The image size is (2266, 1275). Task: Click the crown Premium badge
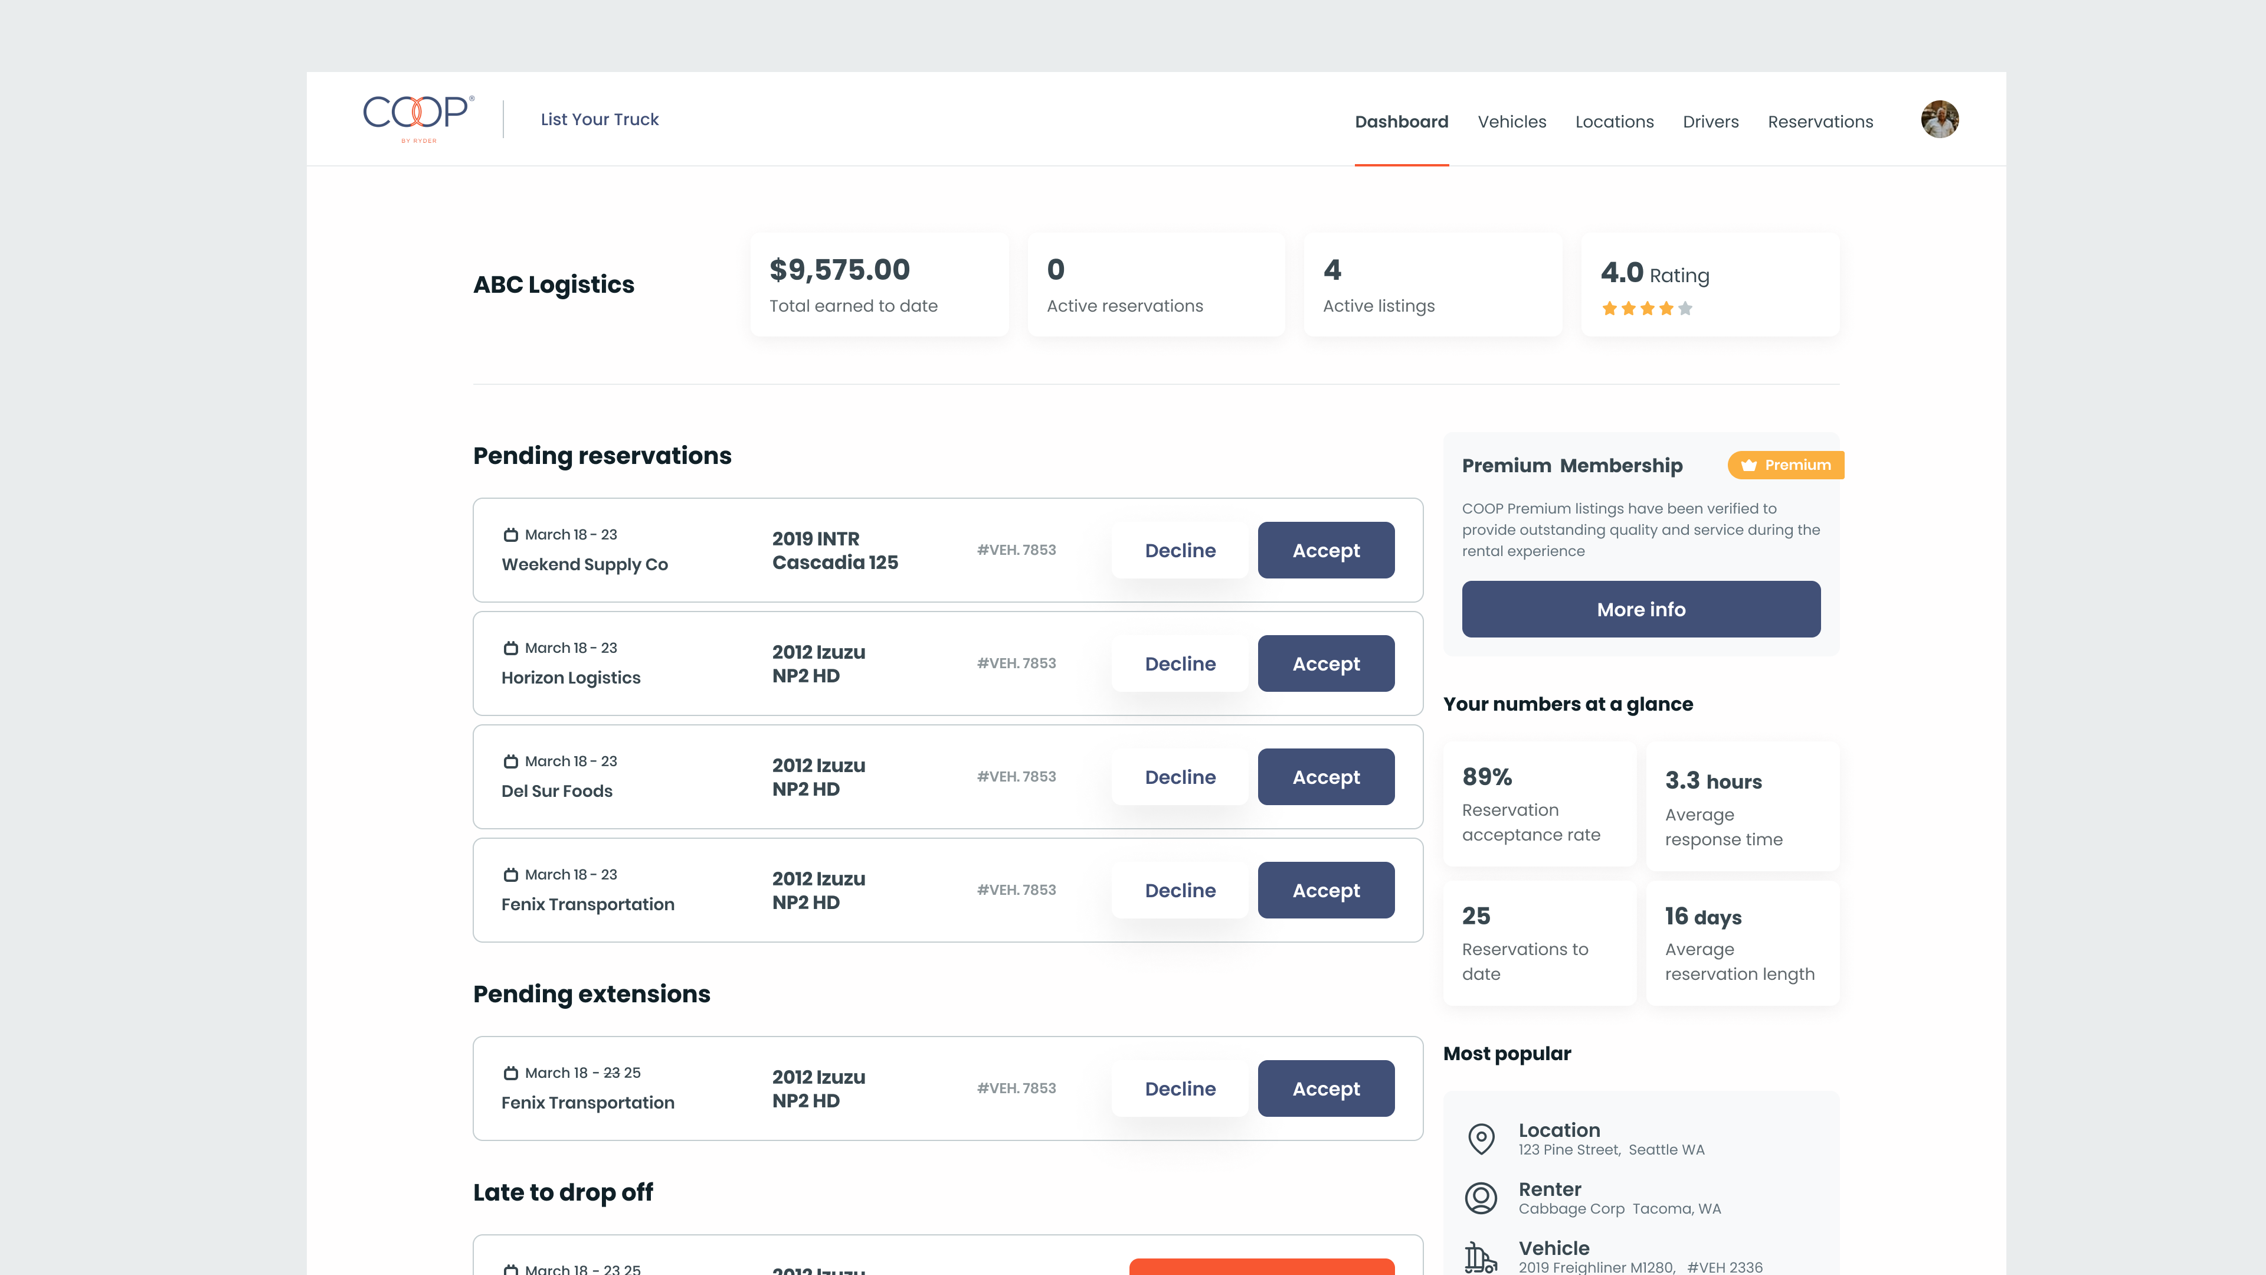(1785, 465)
